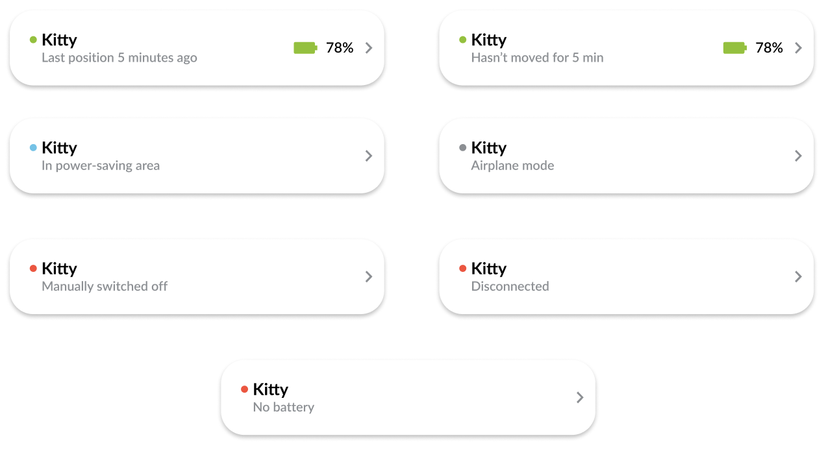Screen dimensions: 826x466
Task: Click red status dot on Disconnected card
Action: coord(462,269)
